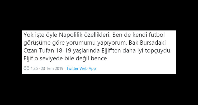Open the Twitter Web App link
This screenshot has width=198, height=105.
(x=81, y=69)
